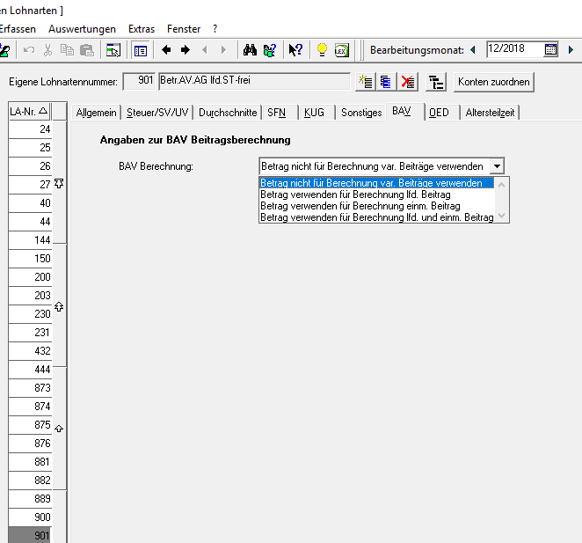Screen dimensions: 582x543
Task: Click the copy icon in toolbar
Action: (x=67, y=50)
